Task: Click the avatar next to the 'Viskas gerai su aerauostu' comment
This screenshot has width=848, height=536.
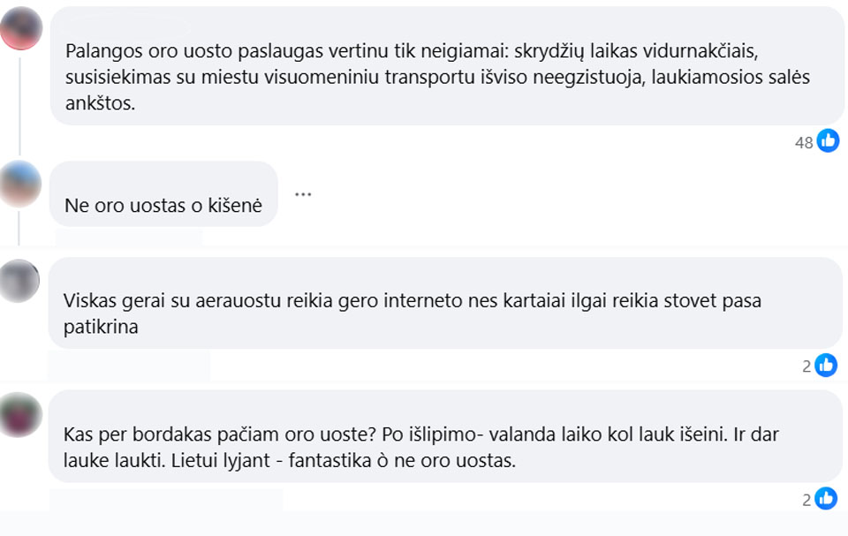Action: [x=20, y=281]
